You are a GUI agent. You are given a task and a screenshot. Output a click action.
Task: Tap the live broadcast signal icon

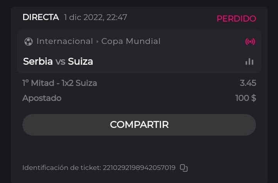pos(250,42)
